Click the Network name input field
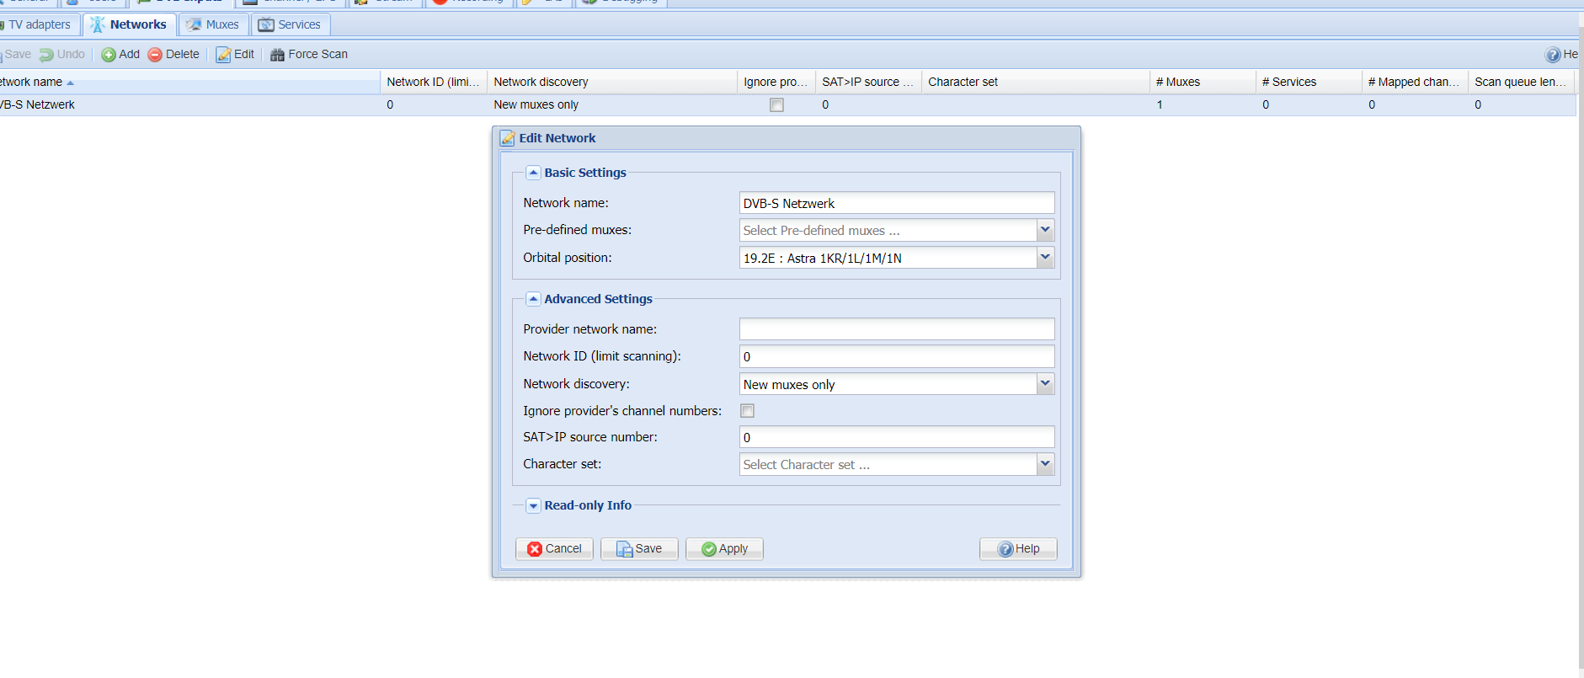 (x=896, y=203)
